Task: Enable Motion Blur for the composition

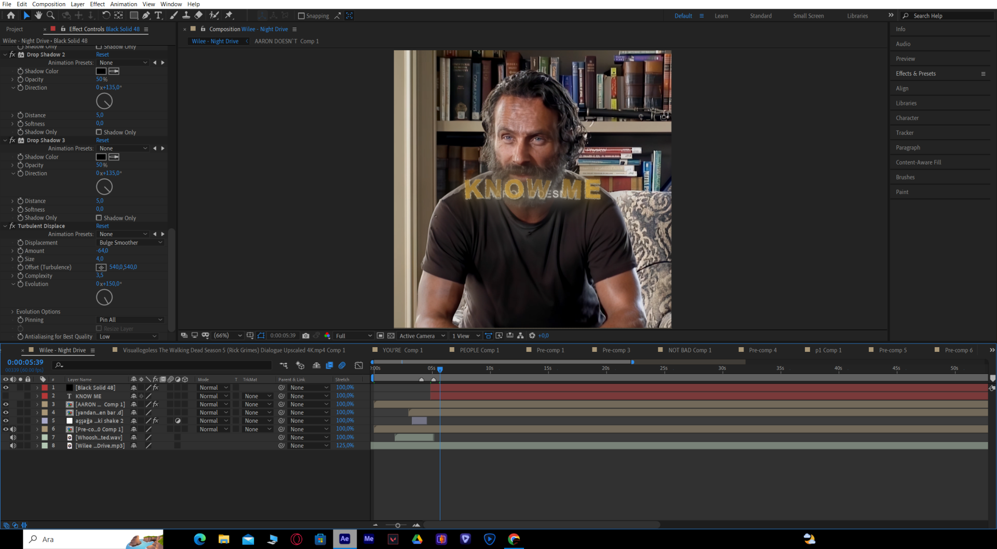Action: 342,365
